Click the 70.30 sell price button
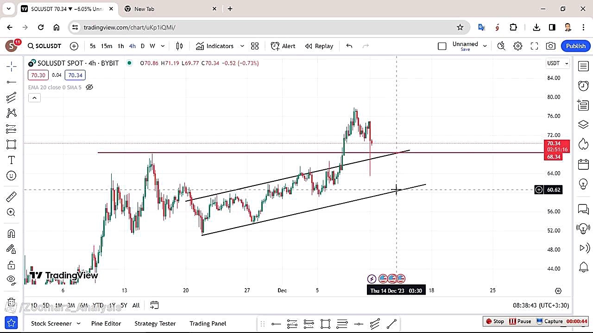Viewport: 593px width, 333px height. coord(38,75)
